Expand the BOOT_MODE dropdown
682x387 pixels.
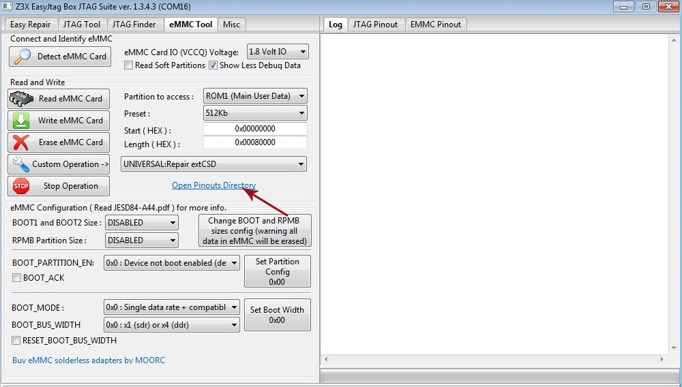(x=172, y=307)
